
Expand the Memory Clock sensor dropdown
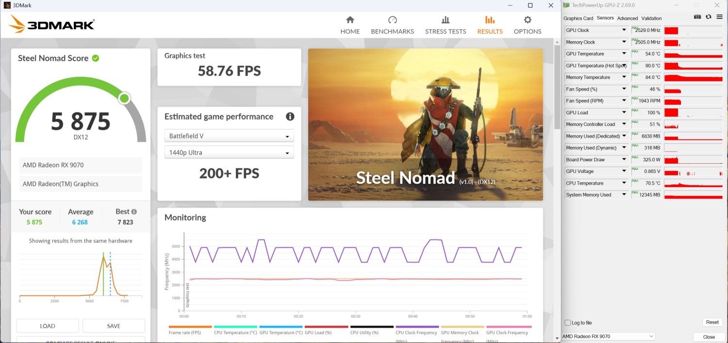click(624, 42)
